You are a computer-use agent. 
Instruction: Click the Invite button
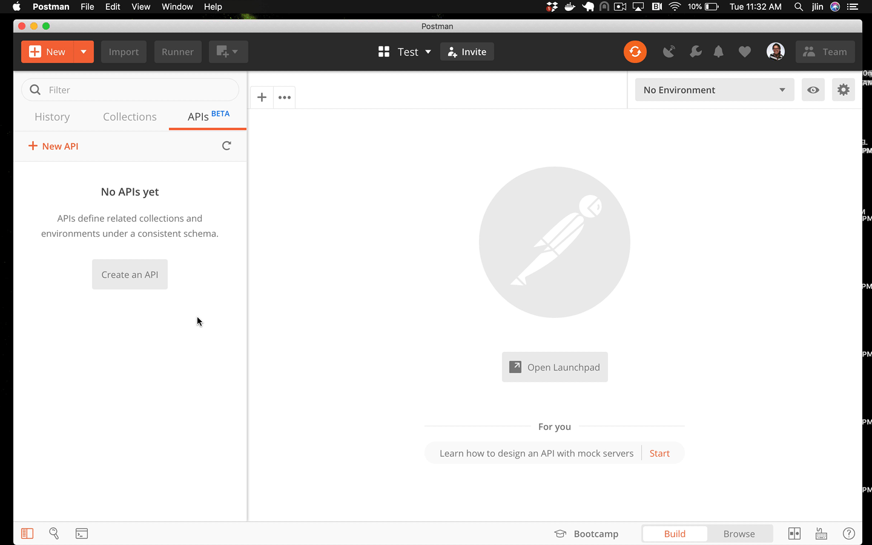(x=467, y=51)
